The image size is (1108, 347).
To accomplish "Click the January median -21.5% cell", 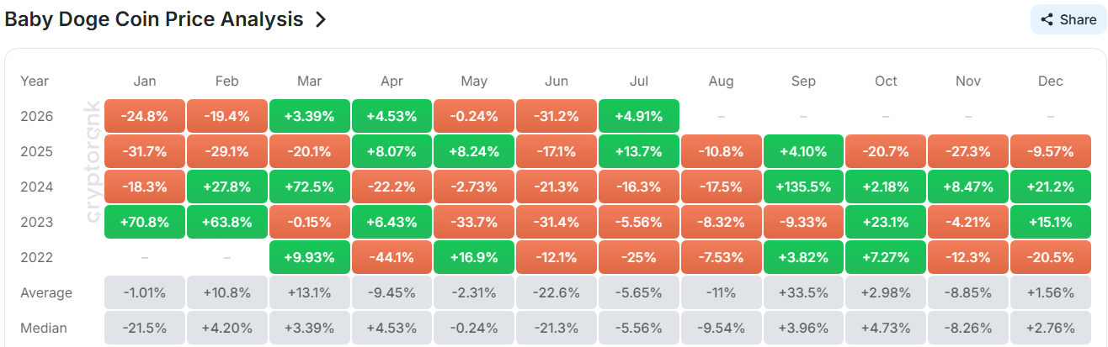I will click(144, 329).
